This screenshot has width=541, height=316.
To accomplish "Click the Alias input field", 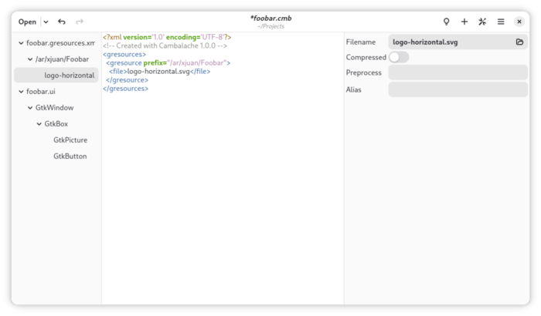I will (457, 89).
